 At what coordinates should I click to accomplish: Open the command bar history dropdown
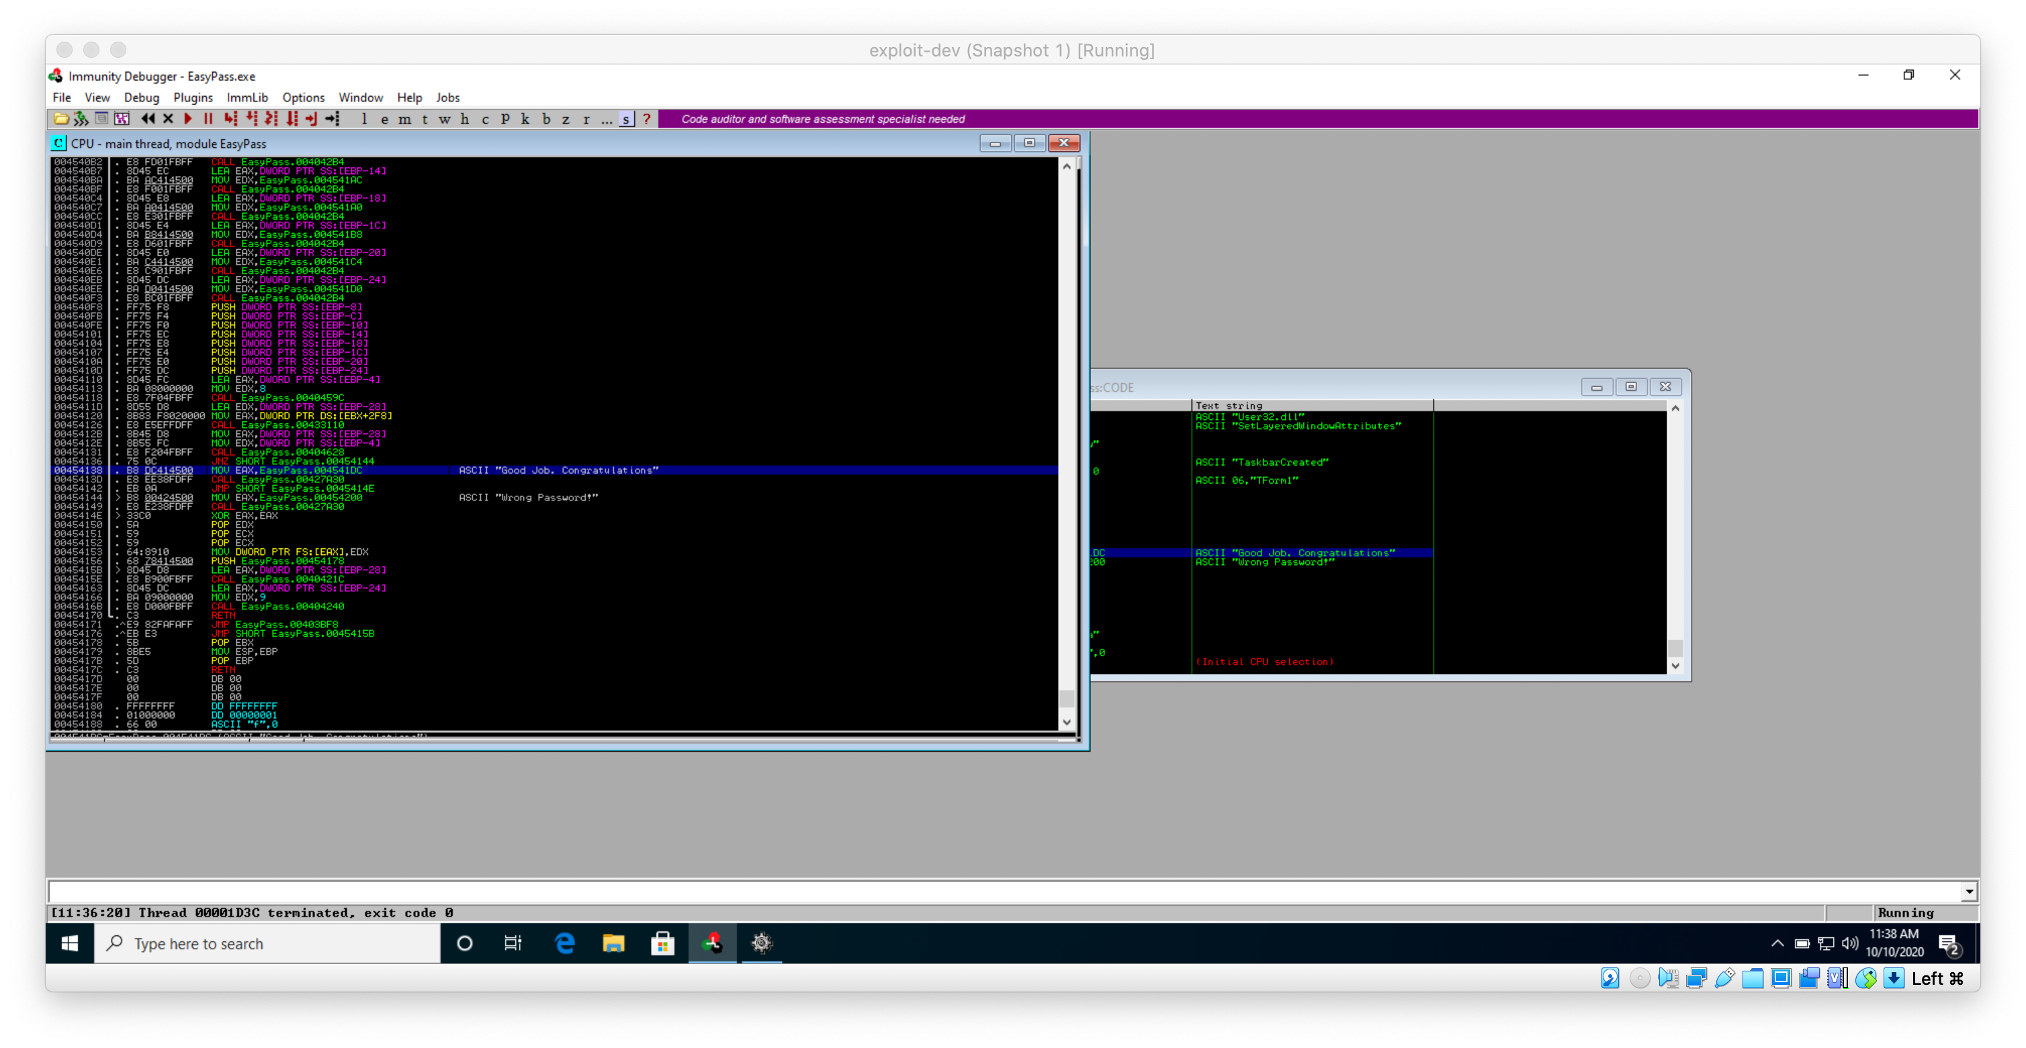(x=1970, y=891)
